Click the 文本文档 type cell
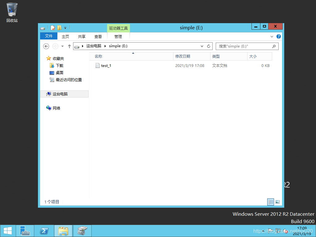This screenshot has height=237, width=316. tap(220, 66)
